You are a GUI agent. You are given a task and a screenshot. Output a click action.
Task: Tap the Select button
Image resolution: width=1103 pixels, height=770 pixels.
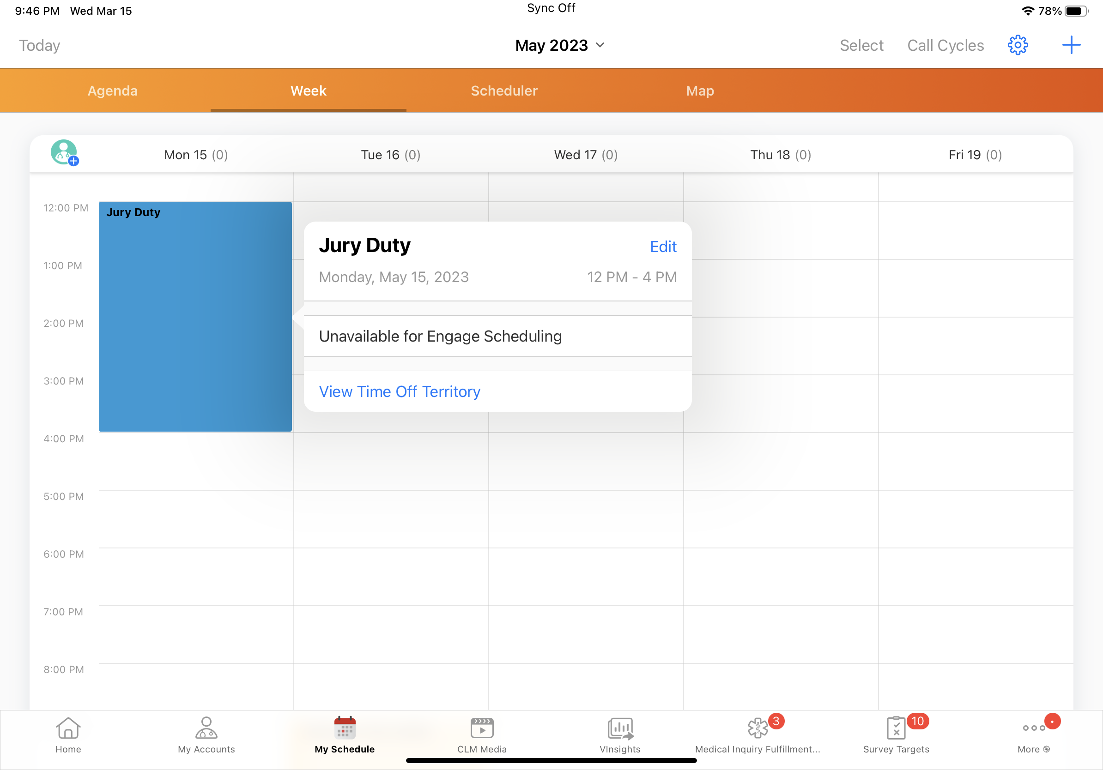(861, 45)
